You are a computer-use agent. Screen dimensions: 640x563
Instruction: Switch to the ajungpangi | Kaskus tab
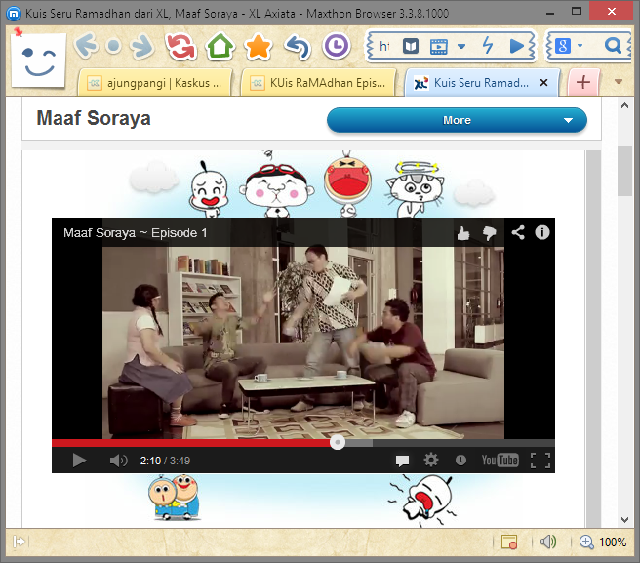(155, 83)
